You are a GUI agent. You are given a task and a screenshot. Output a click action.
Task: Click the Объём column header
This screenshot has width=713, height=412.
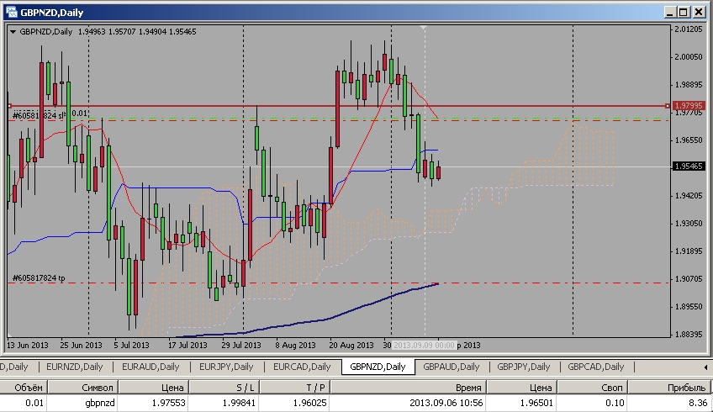point(24,388)
